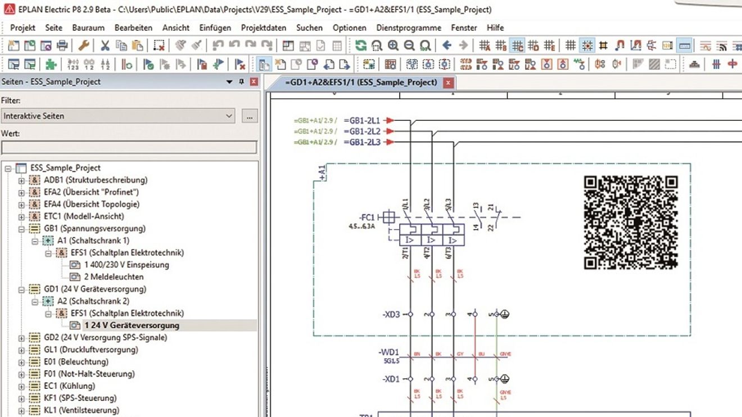Close the Seiten navigator panel
The height and width of the screenshot is (417, 742).
(x=254, y=81)
